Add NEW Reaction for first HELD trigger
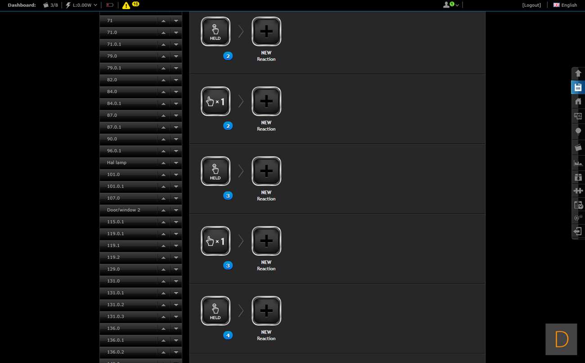The width and height of the screenshot is (585, 363). pos(266,32)
